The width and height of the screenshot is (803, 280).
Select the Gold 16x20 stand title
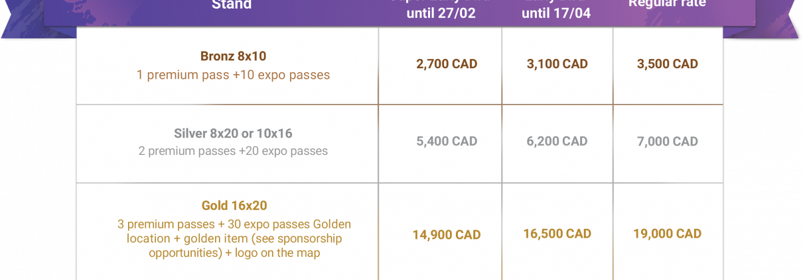coord(234,206)
